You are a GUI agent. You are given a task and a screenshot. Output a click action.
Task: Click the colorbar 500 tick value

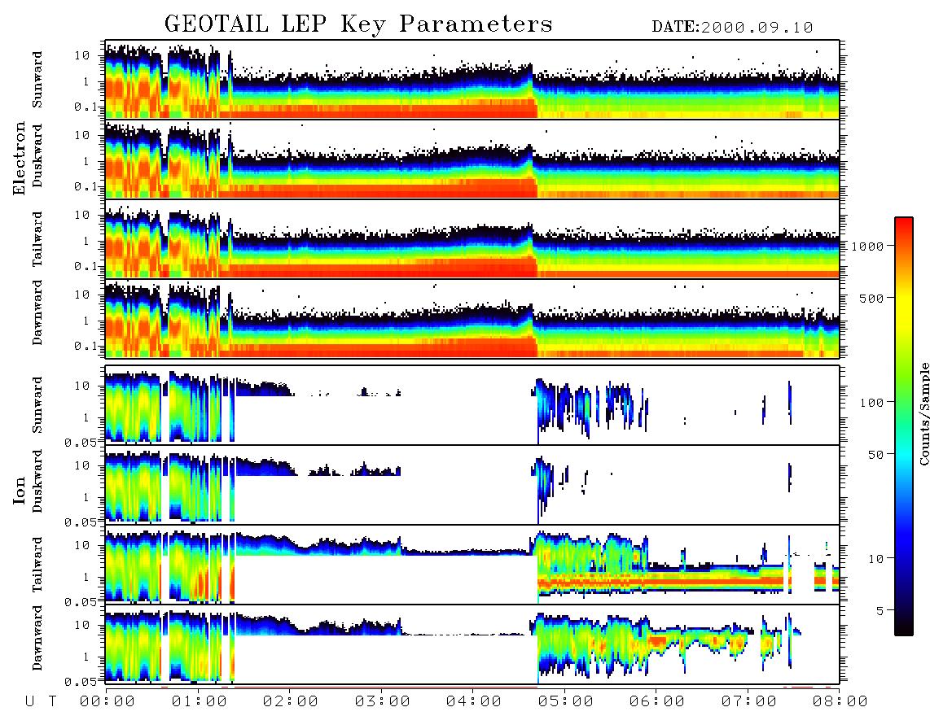(871, 298)
